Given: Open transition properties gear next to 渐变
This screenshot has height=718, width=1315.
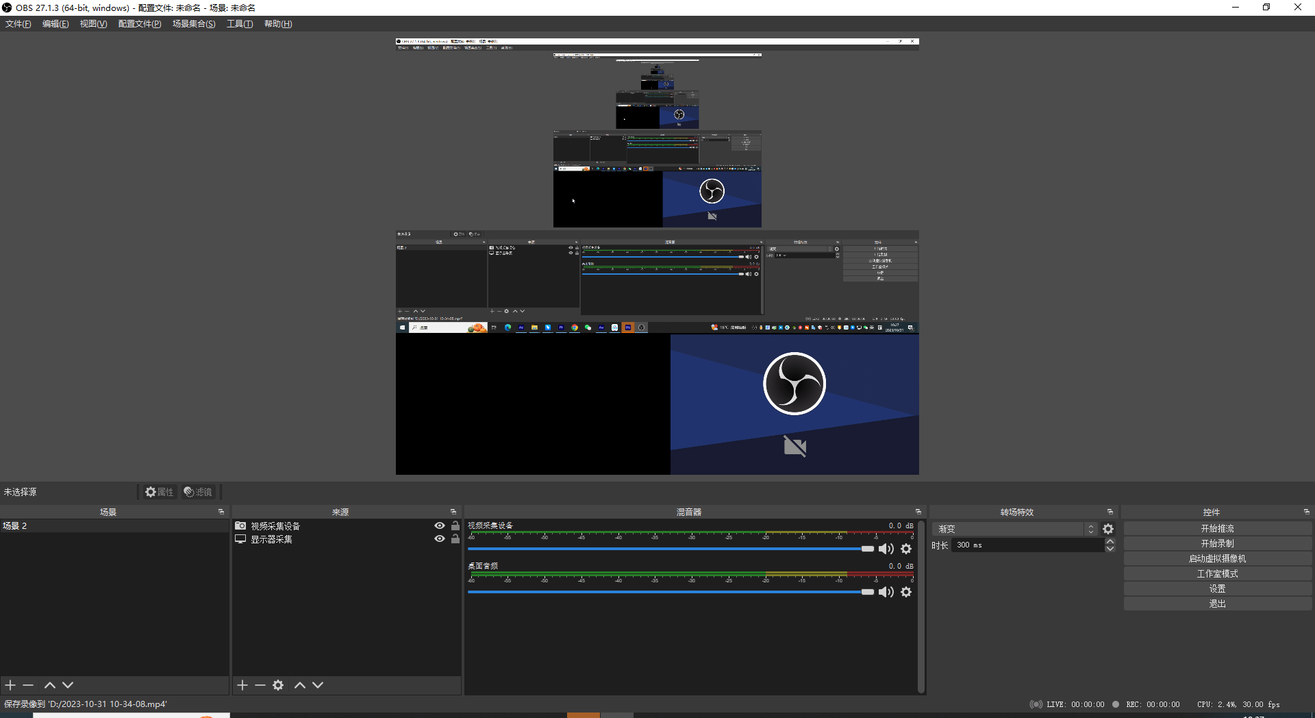Looking at the screenshot, I should (x=1108, y=529).
